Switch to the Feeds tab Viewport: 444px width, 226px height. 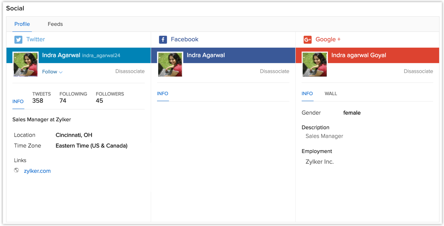pyautogui.click(x=55, y=24)
